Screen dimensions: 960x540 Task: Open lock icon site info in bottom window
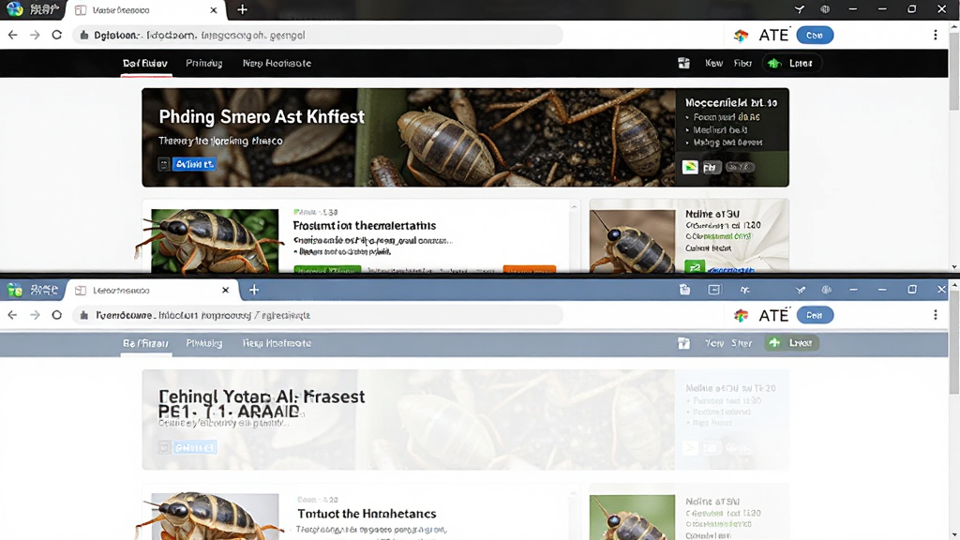point(84,315)
